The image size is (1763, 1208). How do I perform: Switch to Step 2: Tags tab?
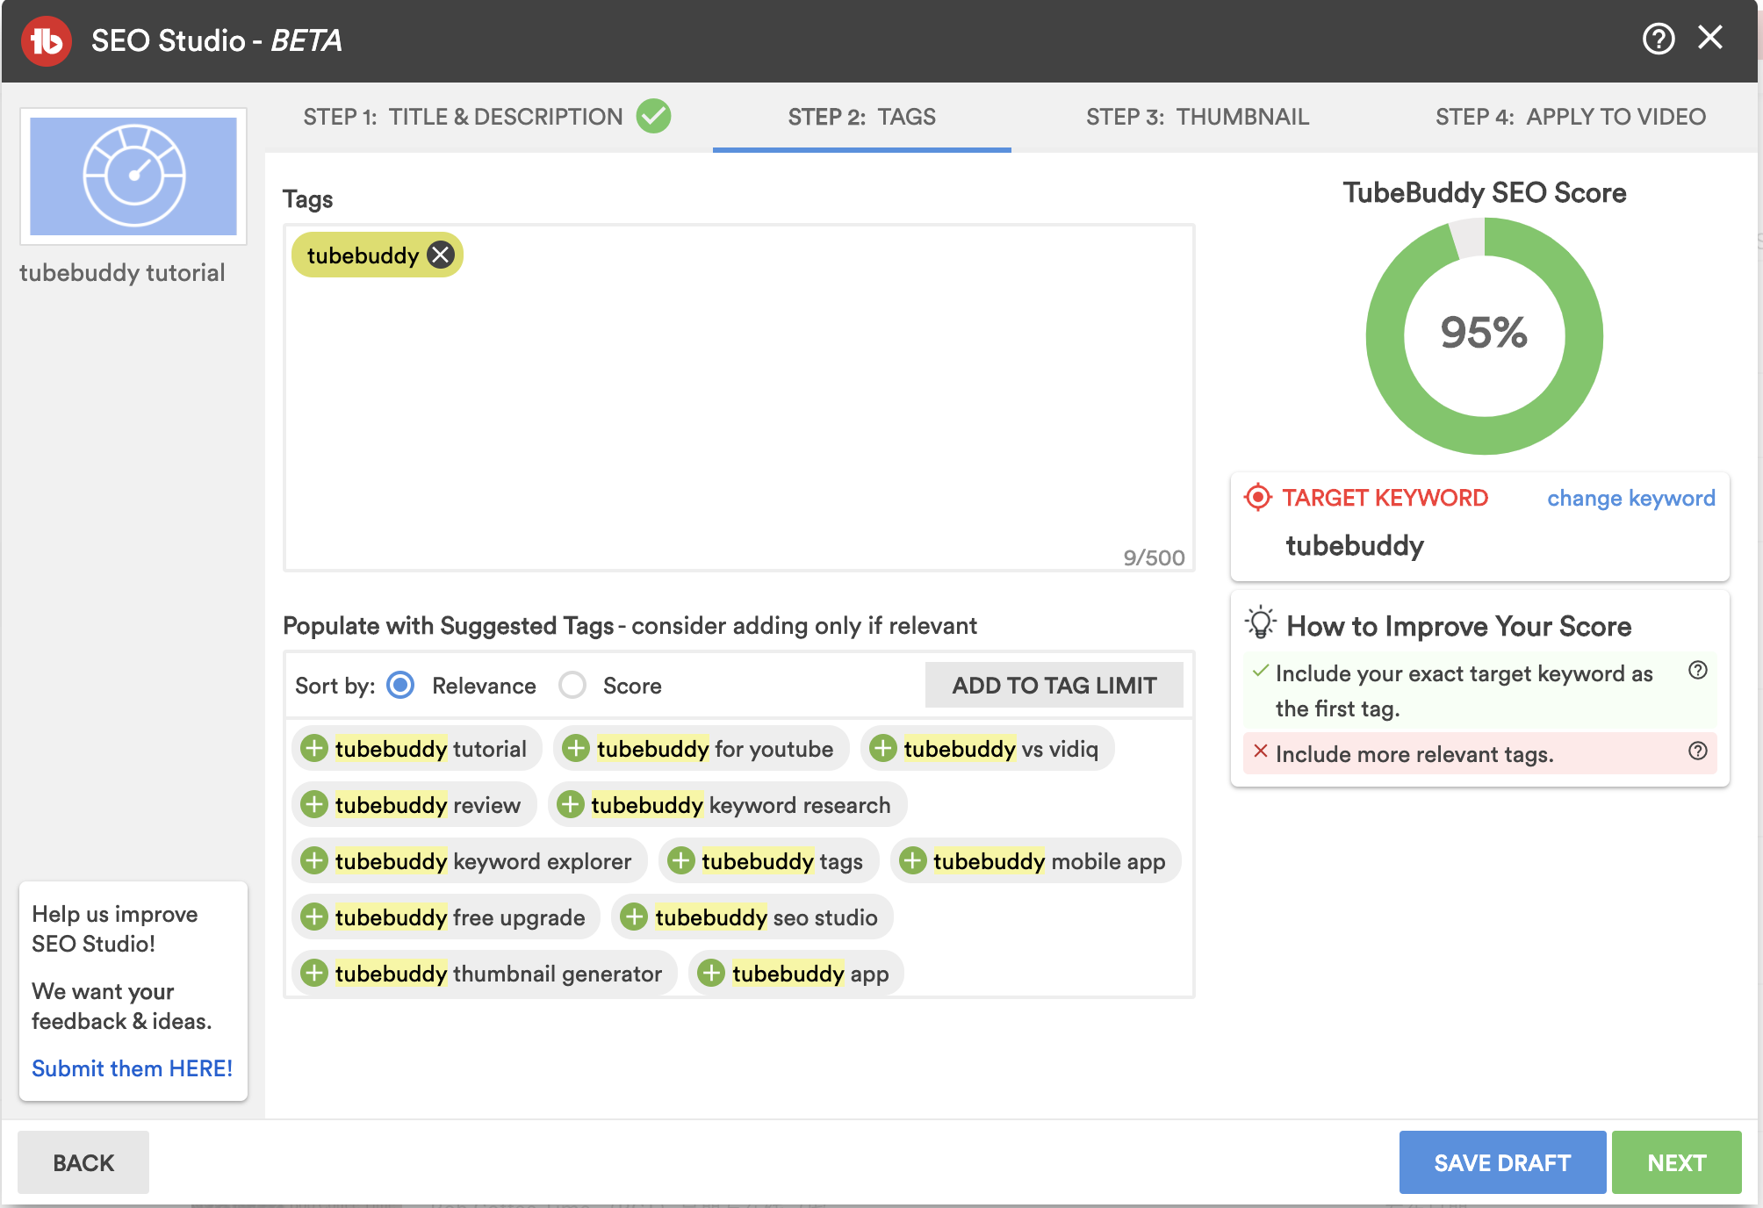[861, 117]
